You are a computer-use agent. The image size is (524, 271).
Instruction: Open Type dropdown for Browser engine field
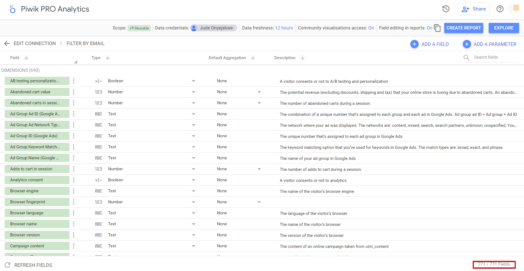click(193, 191)
